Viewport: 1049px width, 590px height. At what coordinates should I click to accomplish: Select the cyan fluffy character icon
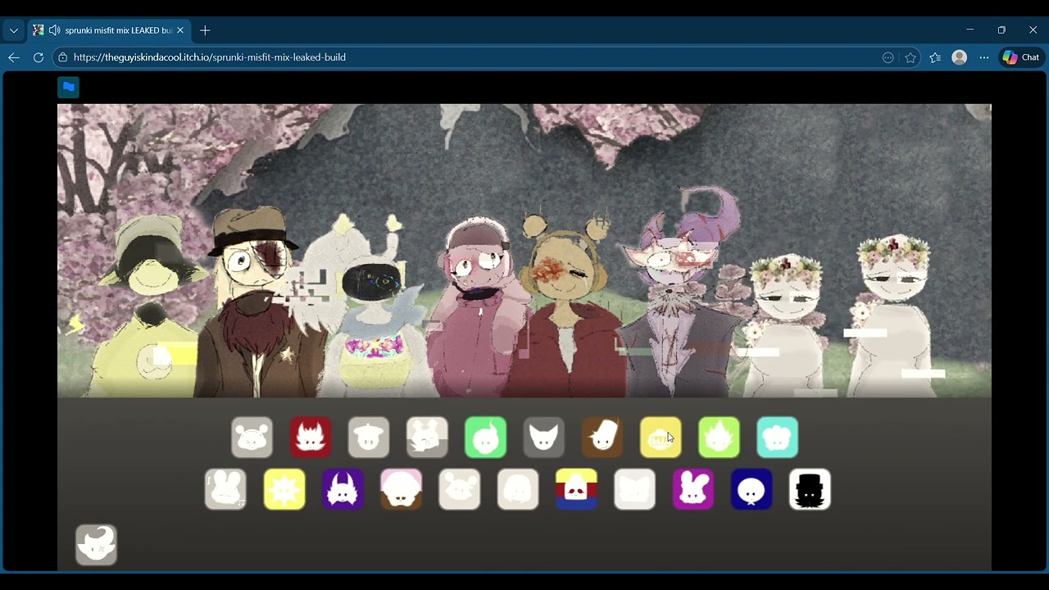tap(778, 437)
